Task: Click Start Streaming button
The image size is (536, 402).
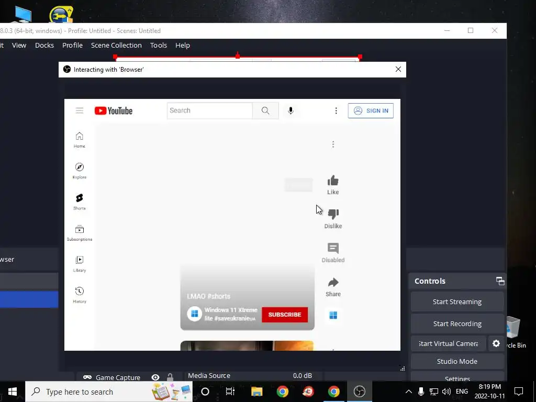Action: pos(457,301)
